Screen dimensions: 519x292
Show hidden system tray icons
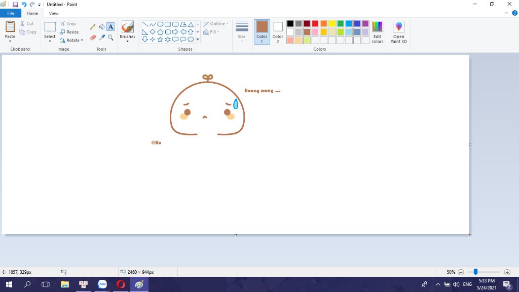tap(438, 284)
